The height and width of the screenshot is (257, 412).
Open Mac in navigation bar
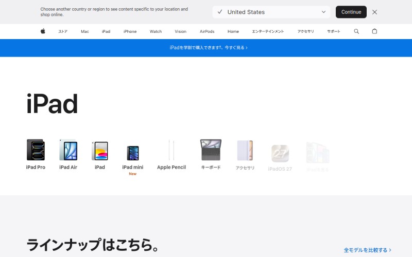[85, 31]
